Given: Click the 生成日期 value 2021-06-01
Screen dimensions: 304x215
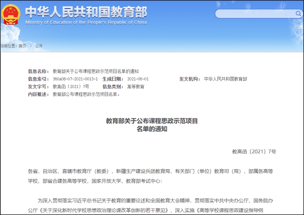Looking at the screenshot, I should 138,79.
